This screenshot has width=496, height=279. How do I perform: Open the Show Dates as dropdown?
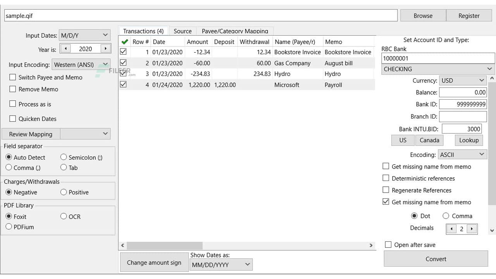click(x=221, y=265)
